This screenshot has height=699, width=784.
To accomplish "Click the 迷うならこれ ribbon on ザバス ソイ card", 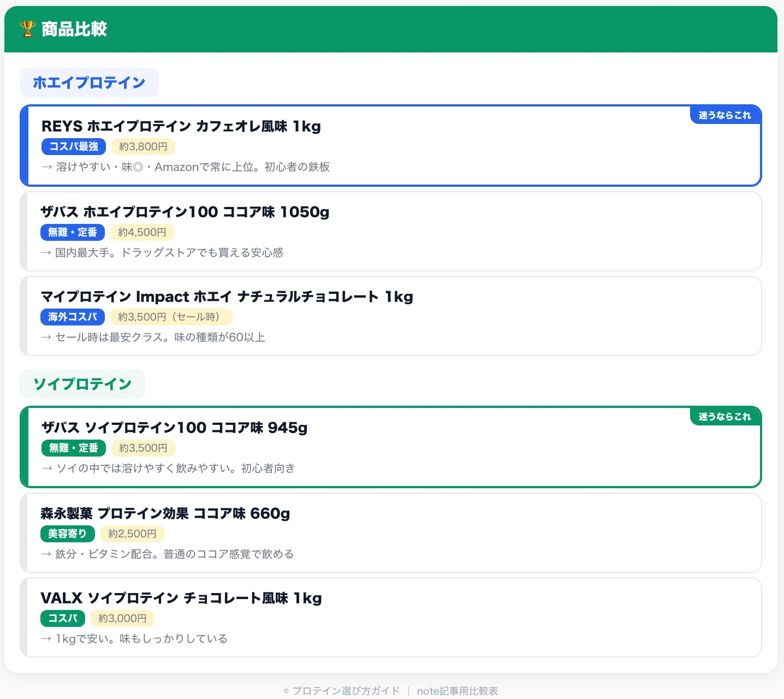I will point(725,416).
